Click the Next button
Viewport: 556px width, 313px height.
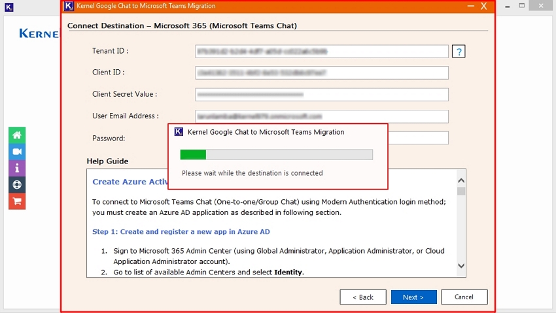pyautogui.click(x=413, y=297)
